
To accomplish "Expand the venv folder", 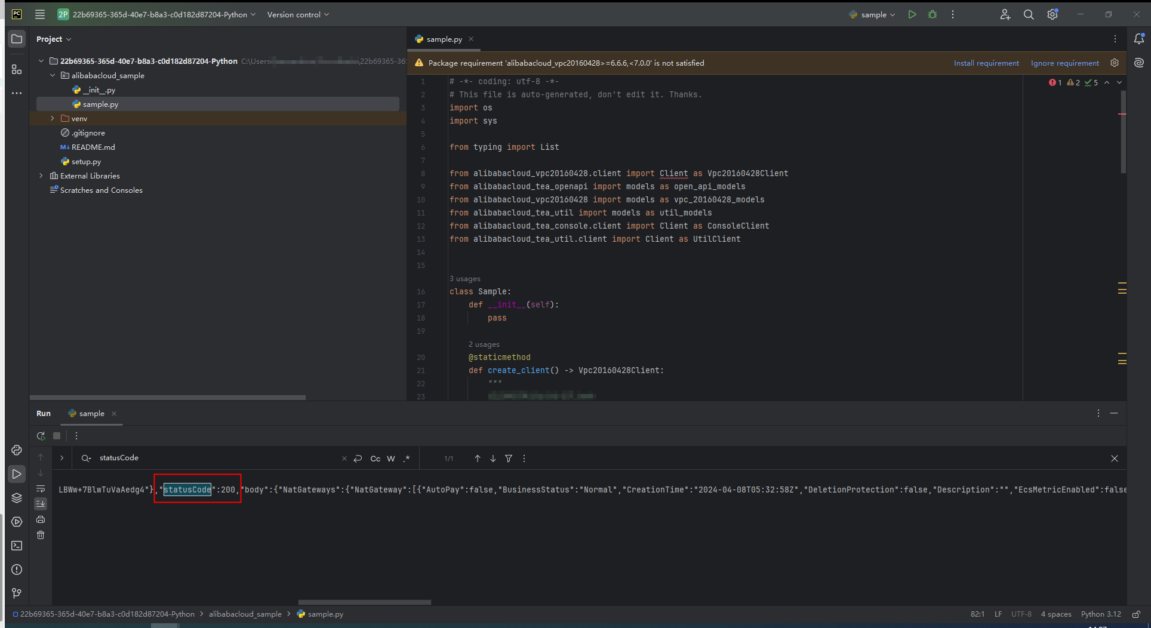I will pos(53,118).
